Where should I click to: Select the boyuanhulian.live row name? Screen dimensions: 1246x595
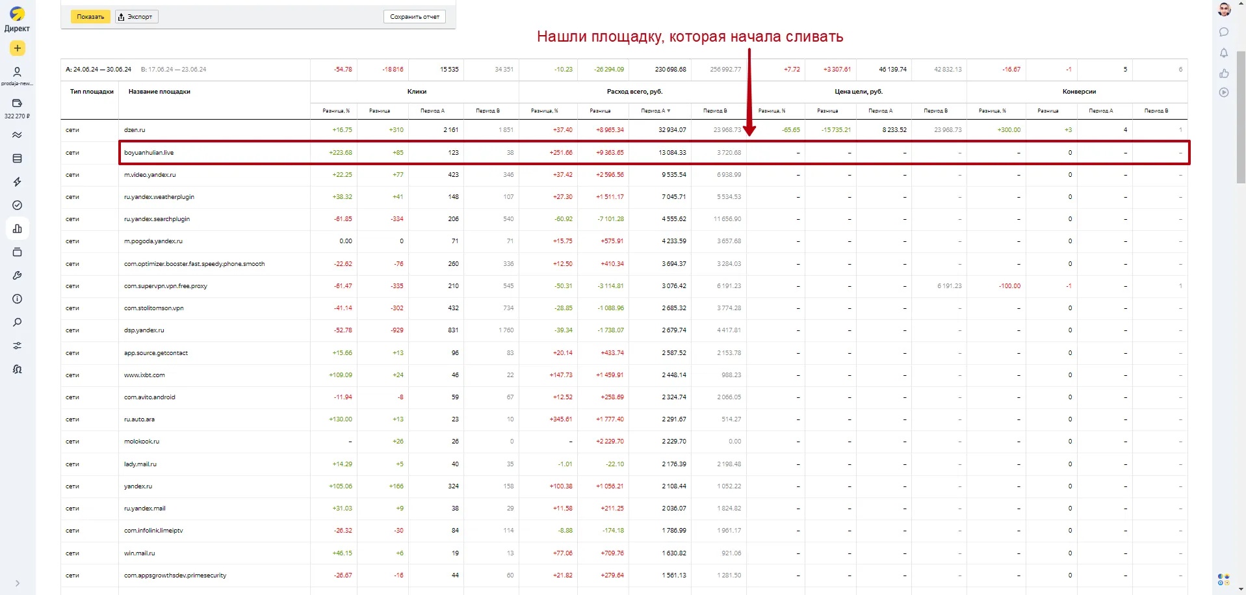point(149,153)
